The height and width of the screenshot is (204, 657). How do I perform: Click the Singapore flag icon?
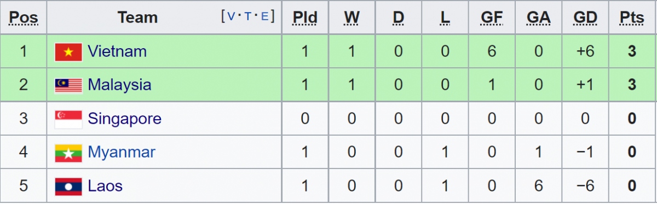[68, 119]
